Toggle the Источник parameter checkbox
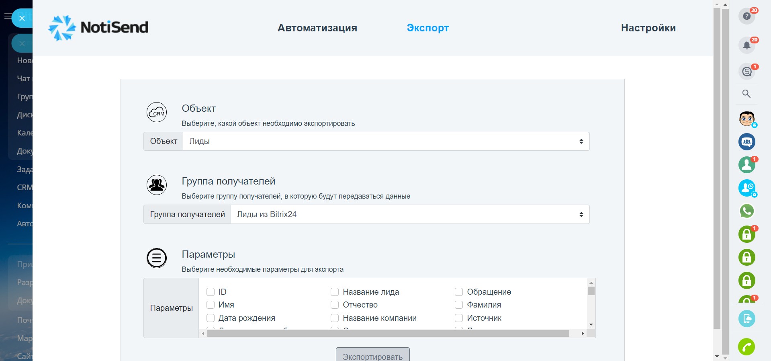The width and height of the screenshot is (771, 361). click(459, 318)
